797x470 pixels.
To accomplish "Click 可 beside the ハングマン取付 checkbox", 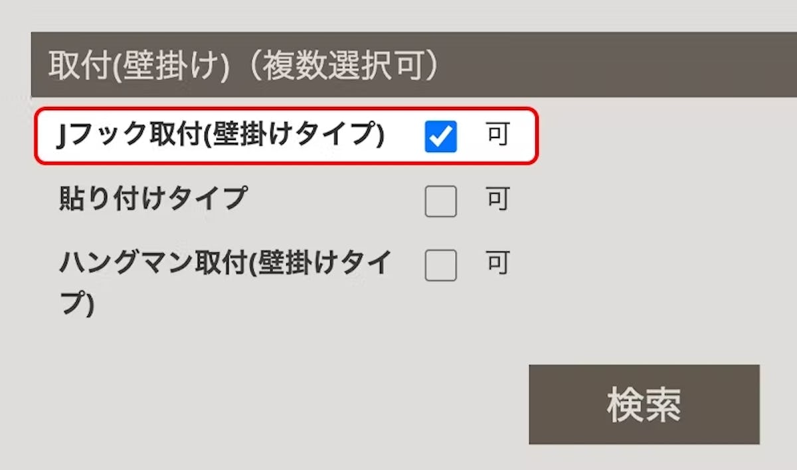I will [497, 264].
